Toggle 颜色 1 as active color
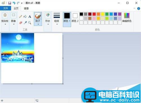 tap(67, 19)
